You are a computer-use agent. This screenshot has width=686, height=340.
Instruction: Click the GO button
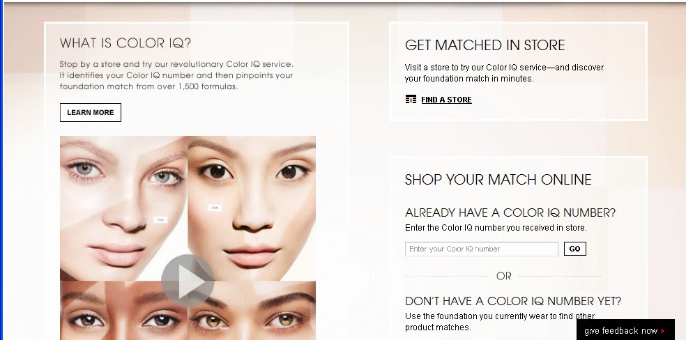pyautogui.click(x=575, y=249)
